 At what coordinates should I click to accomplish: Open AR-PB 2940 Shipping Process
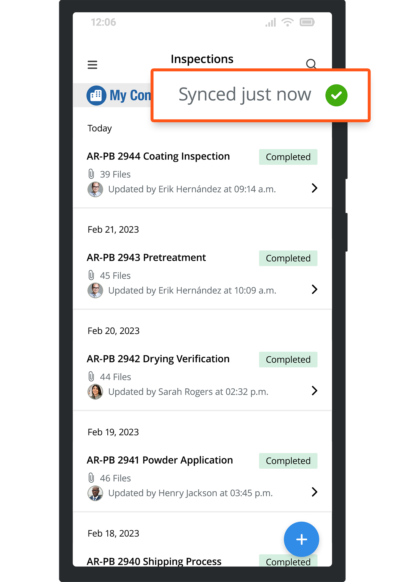pos(154,561)
